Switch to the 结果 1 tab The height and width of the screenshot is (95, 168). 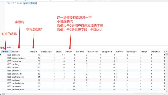[x=10, y=47]
